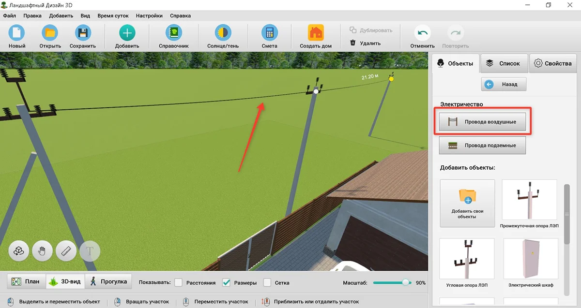
Task: Toggle Солнце/тень sun and shadow icon
Action: [222, 33]
